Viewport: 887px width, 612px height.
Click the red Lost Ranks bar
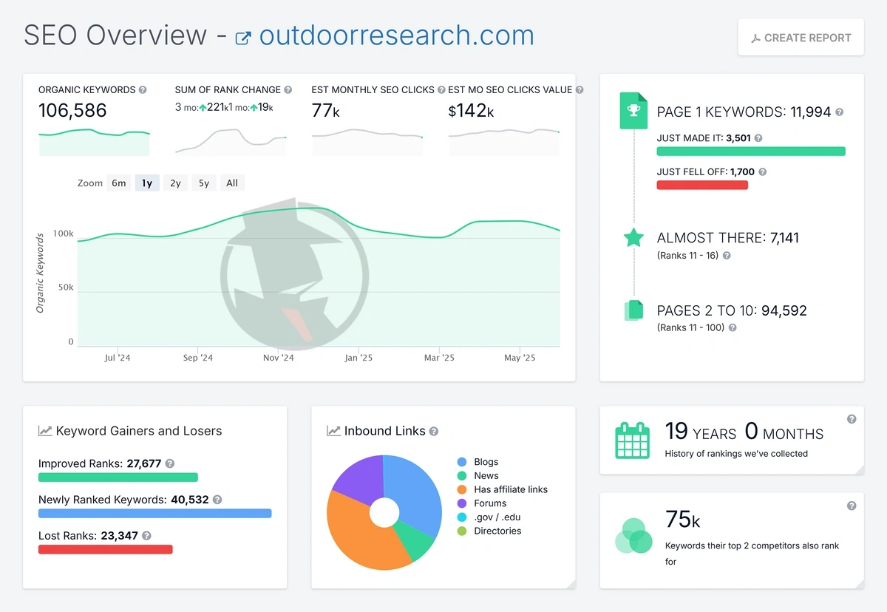click(x=106, y=550)
